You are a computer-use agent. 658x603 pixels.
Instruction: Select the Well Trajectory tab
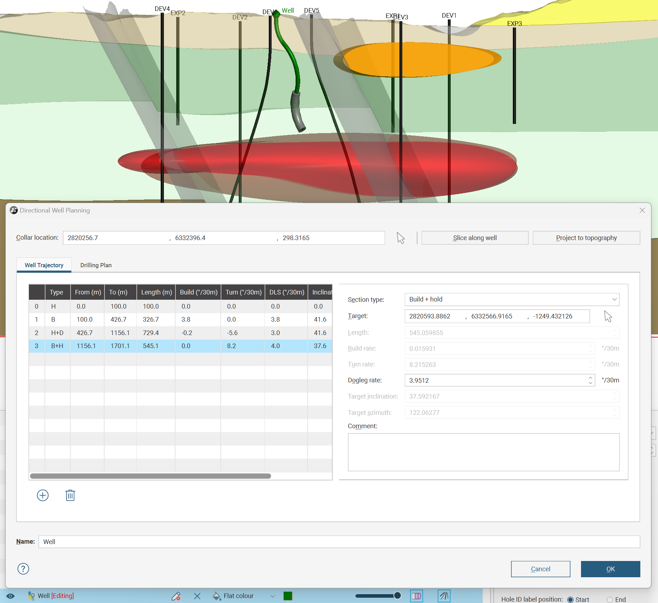(44, 265)
